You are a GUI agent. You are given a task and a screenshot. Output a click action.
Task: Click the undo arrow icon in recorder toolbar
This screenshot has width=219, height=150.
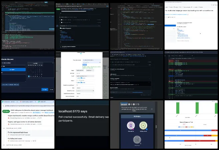click(138, 104)
